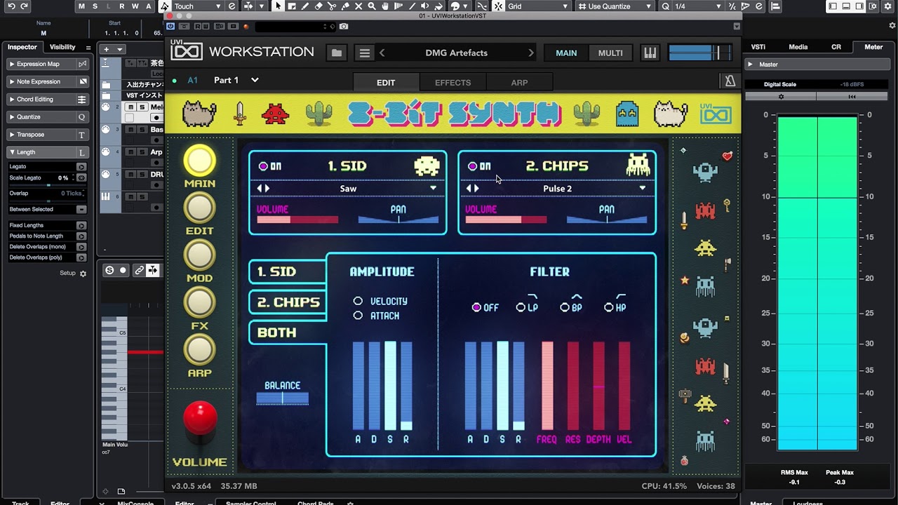Click the link editors chain icon
The height and width of the screenshot is (505, 898).
pos(140,270)
